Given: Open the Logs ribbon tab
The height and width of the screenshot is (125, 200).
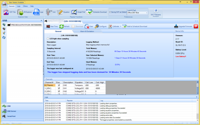Looking at the screenshot, I should [x=18, y=6].
